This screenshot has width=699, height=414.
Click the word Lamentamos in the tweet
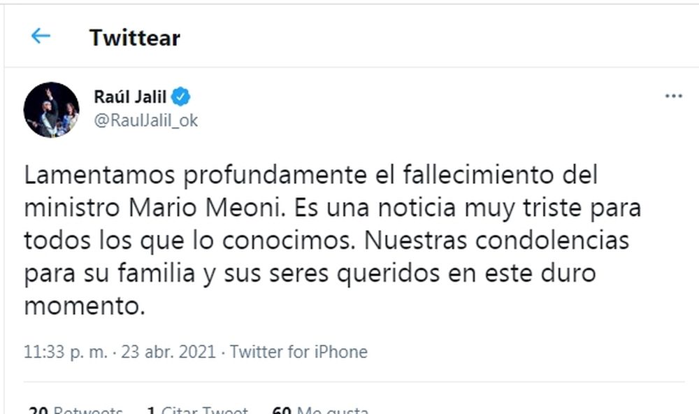click(x=99, y=175)
